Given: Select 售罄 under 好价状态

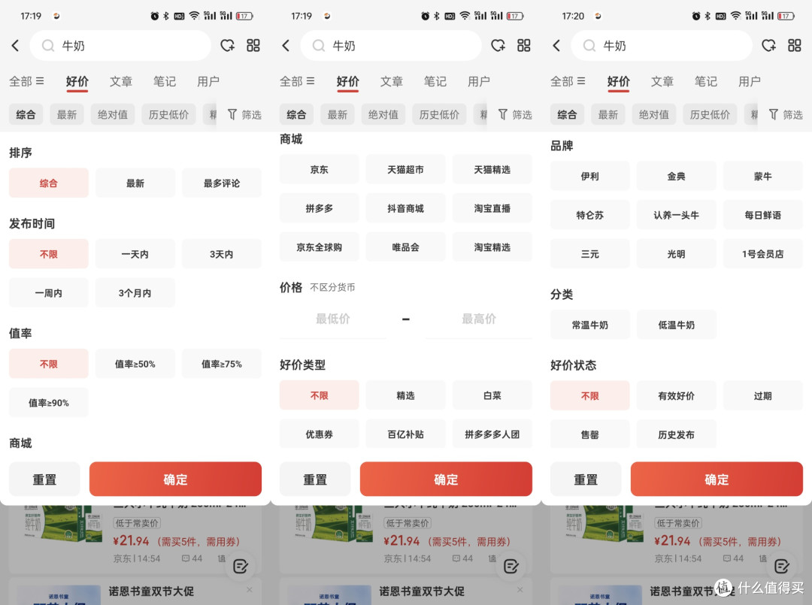Looking at the screenshot, I should [x=590, y=434].
